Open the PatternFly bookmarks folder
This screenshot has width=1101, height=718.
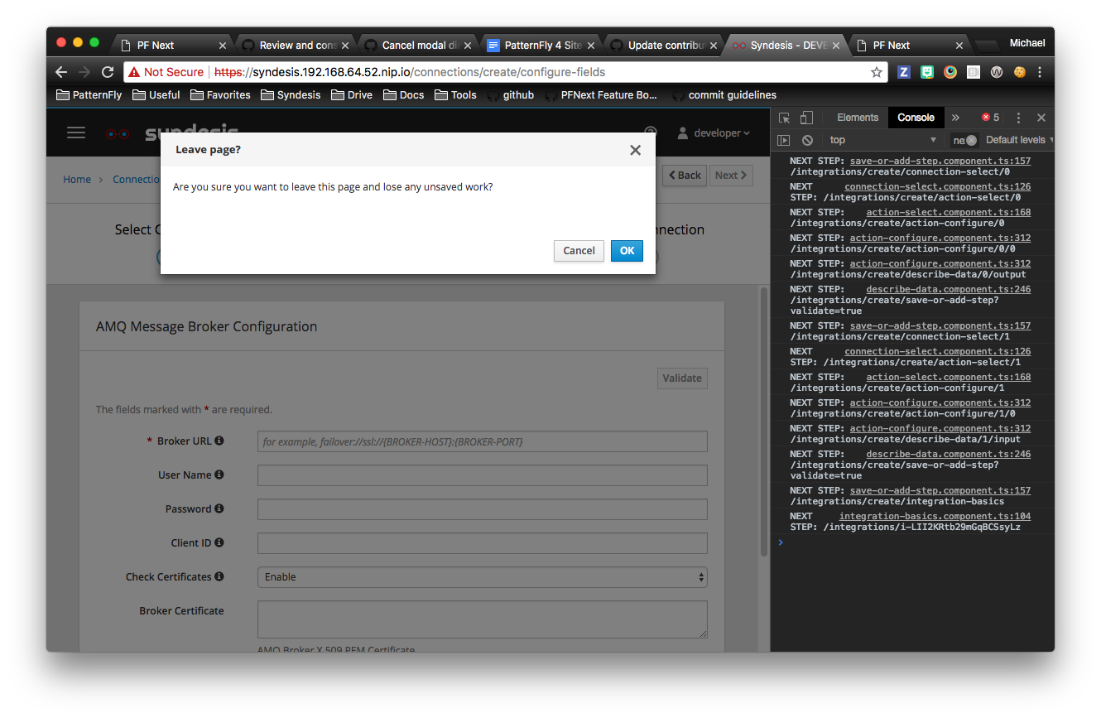[x=89, y=95]
